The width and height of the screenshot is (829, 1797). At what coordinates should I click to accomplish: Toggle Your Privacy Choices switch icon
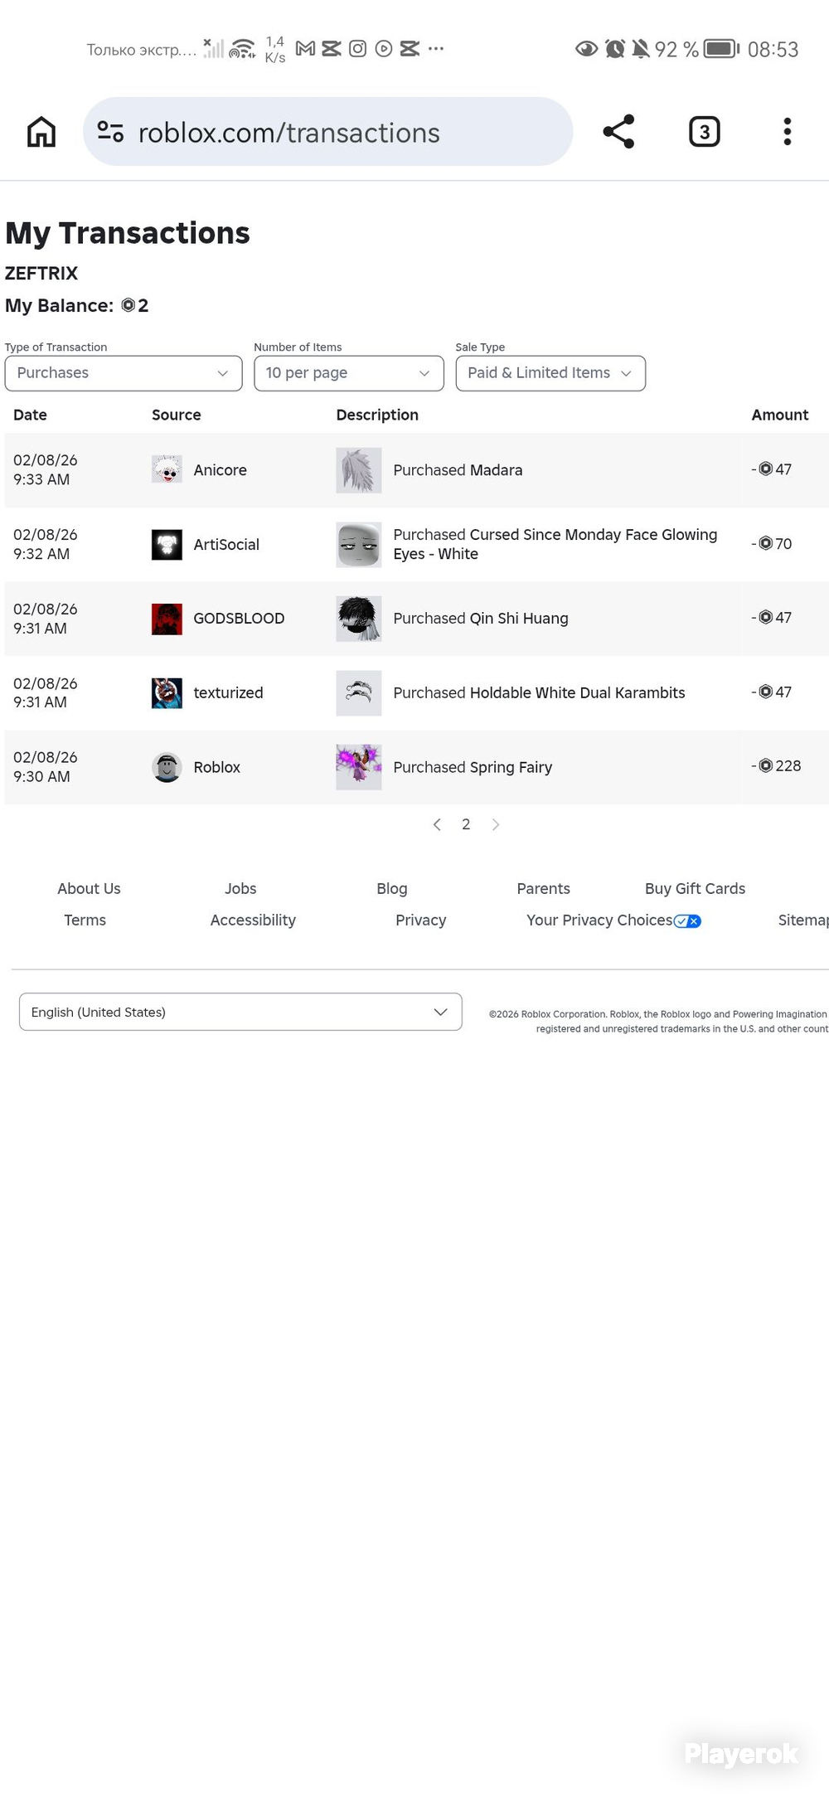click(x=687, y=921)
